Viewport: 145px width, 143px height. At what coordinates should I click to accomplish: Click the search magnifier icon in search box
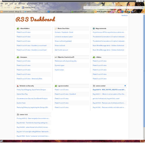[143, 8]
